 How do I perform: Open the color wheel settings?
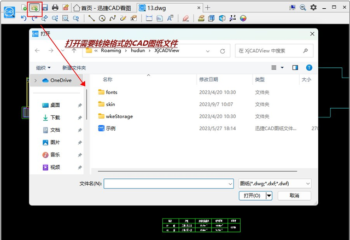pos(243,18)
